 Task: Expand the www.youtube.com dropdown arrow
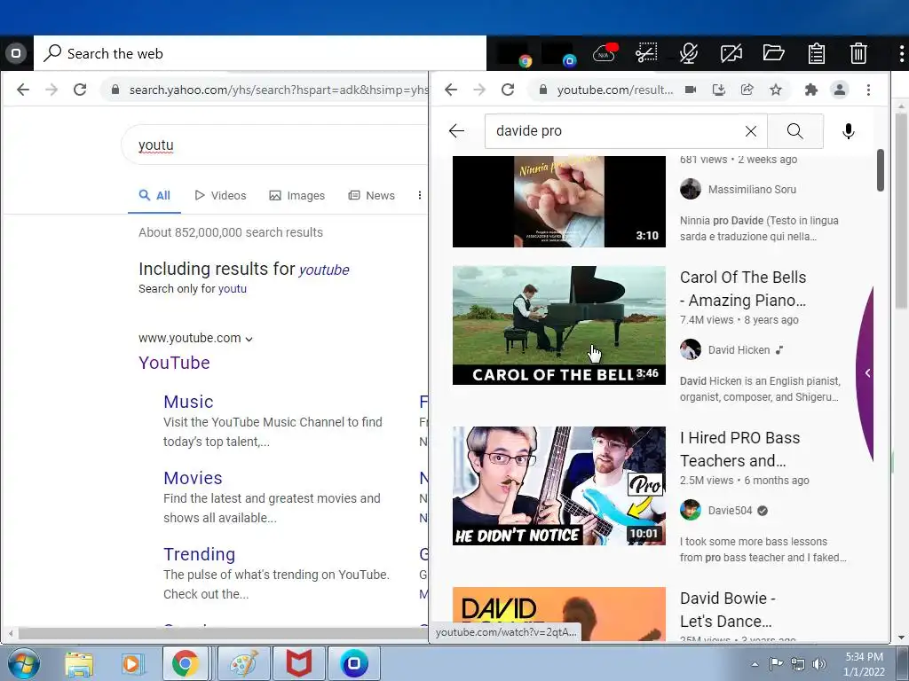tap(249, 339)
